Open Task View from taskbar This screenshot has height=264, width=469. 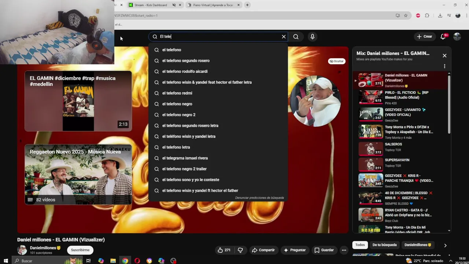click(88, 261)
